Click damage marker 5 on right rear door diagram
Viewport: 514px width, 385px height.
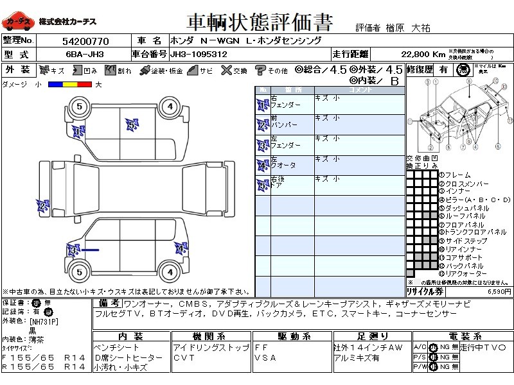[132, 125]
